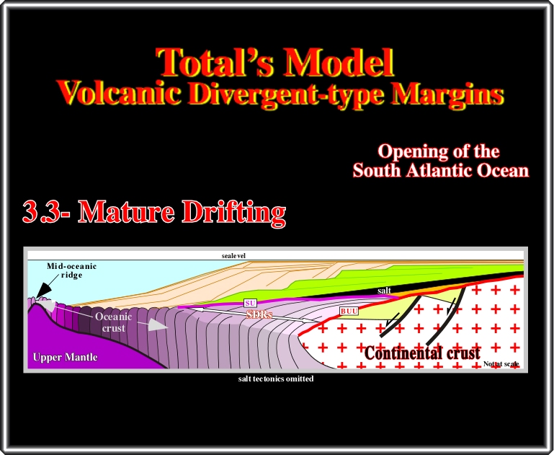Click the 'Mid-oceanic ridge' label
The height and width of the screenshot is (455, 554).
pyautogui.click(x=71, y=270)
